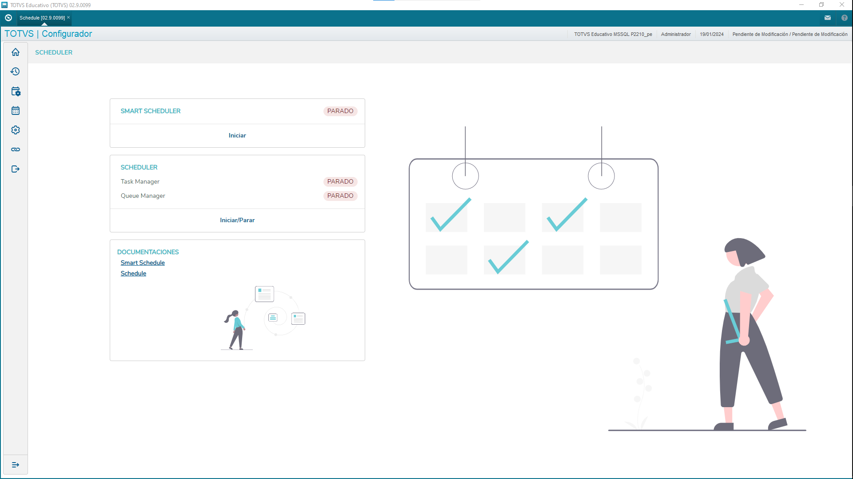This screenshot has width=853, height=479.
Task: Click the logout exit sidebar icon
Action: (x=16, y=169)
